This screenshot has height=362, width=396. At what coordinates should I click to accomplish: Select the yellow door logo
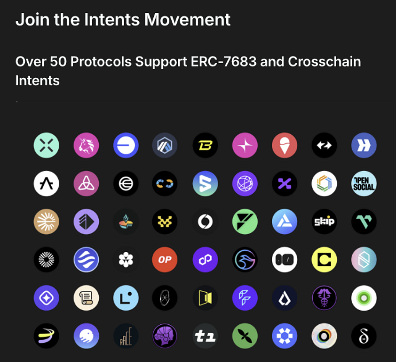coord(205,298)
